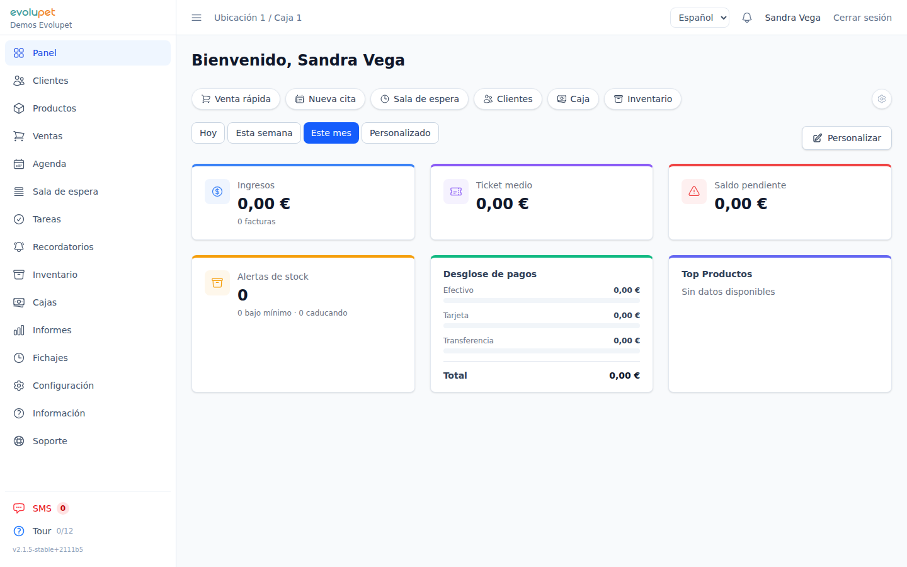Click the dashboard settings gear icon
Viewport: 907px width, 567px height.
tap(881, 99)
